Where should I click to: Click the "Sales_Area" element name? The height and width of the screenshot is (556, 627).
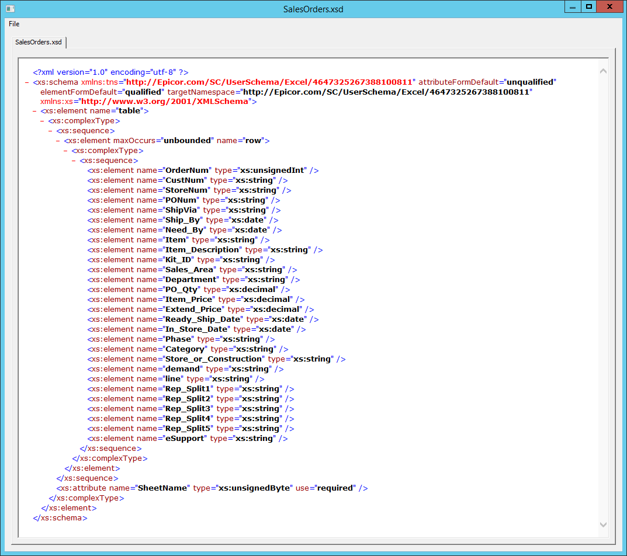click(189, 270)
